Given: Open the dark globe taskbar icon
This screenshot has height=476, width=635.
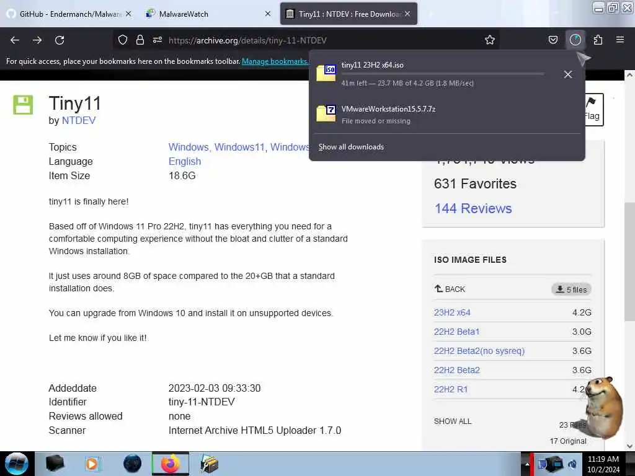Looking at the screenshot, I should [x=132, y=464].
